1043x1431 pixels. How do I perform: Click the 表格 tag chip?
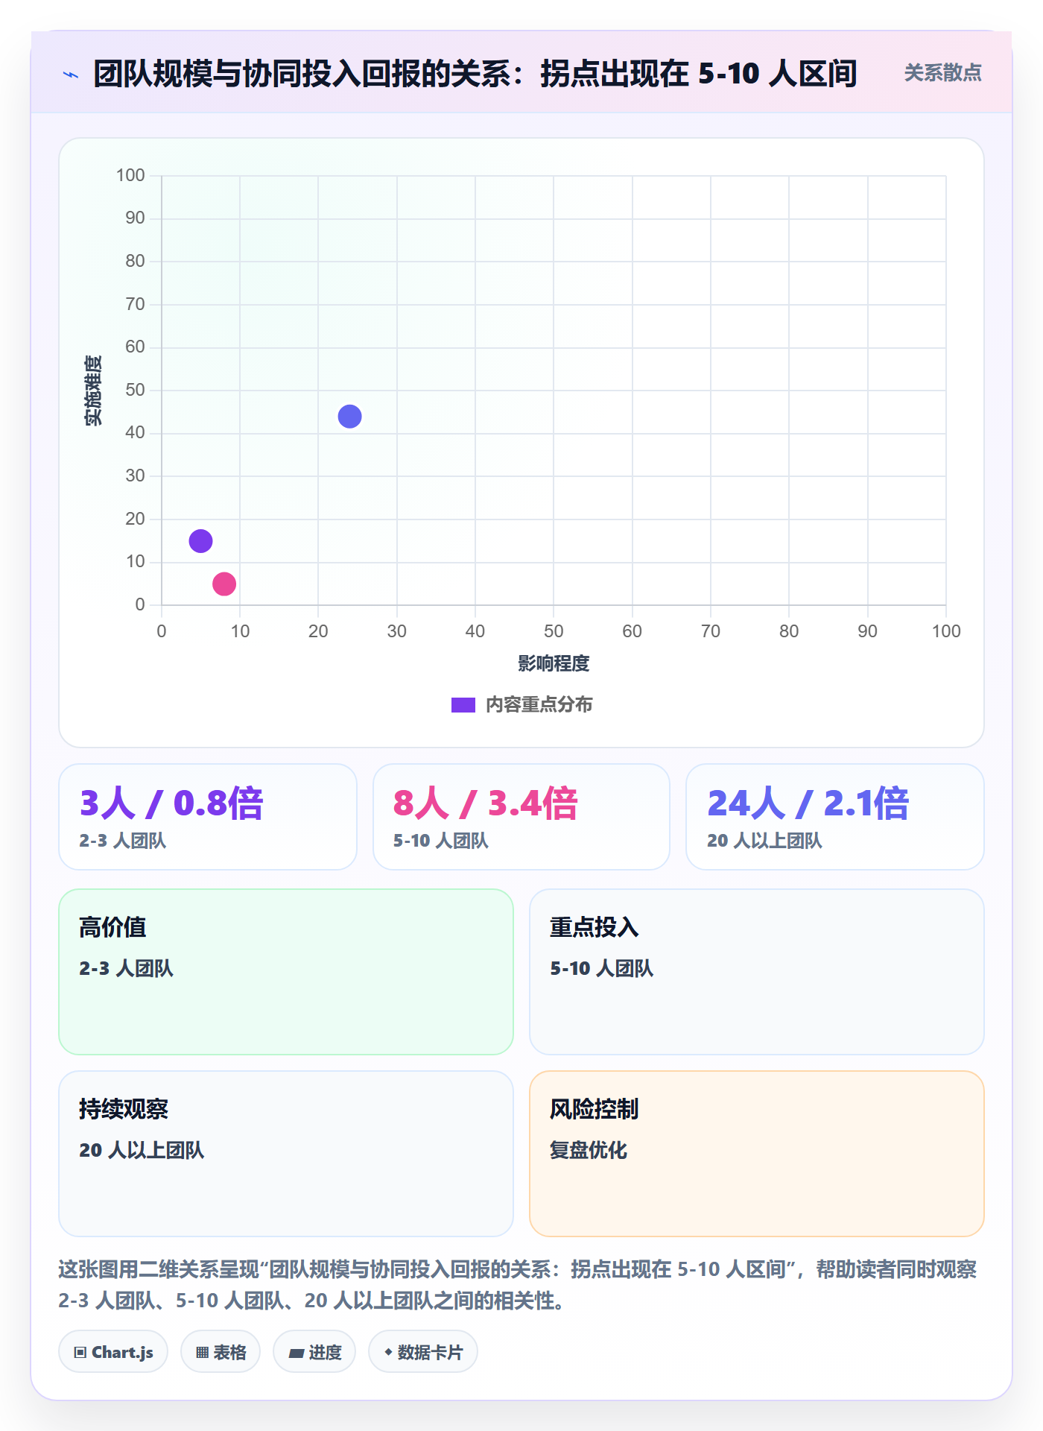click(221, 1352)
